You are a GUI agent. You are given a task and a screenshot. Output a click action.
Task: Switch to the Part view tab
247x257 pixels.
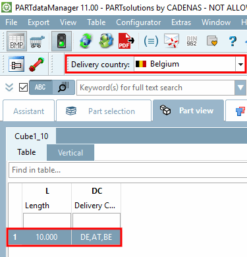click(188, 111)
